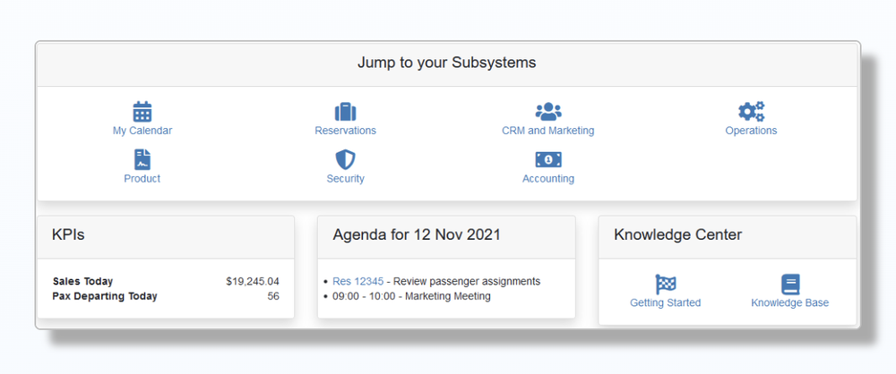Select the Accounting text link
This screenshot has height=374, width=896.
[x=548, y=179]
